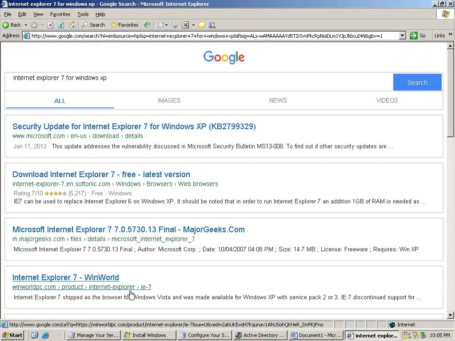The image size is (455, 341).
Task: Open Internet Explorer 7 - WinWorld link
Action: (x=66, y=278)
